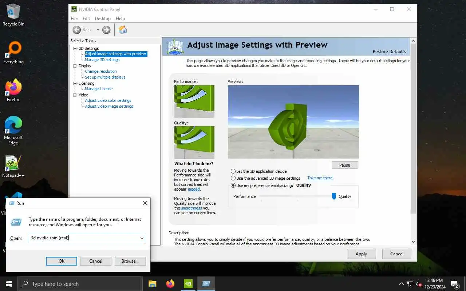Open Manage 3D settings task
The width and height of the screenshot is (466, 291).
point(102,60)
